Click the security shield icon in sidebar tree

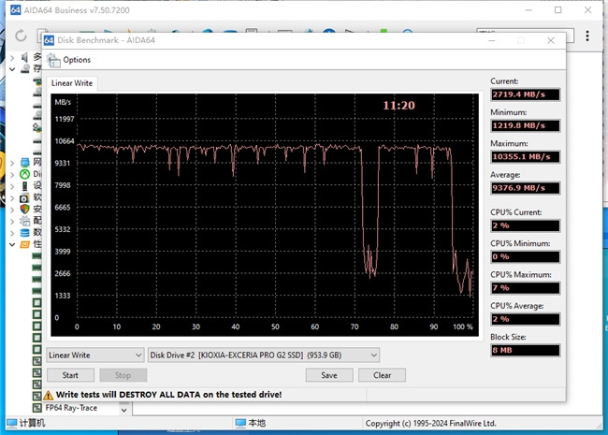click(24, 209)
